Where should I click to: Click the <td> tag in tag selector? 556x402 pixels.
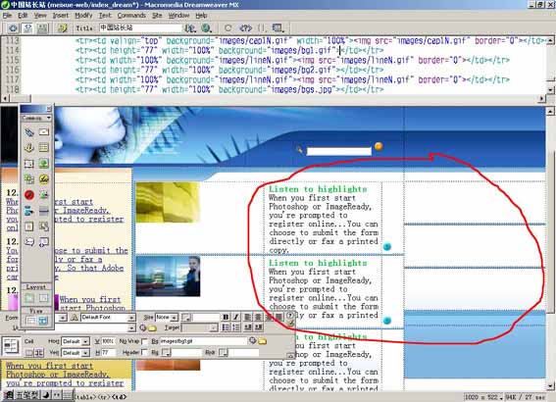pyautogui.click(x=119, y=397)
